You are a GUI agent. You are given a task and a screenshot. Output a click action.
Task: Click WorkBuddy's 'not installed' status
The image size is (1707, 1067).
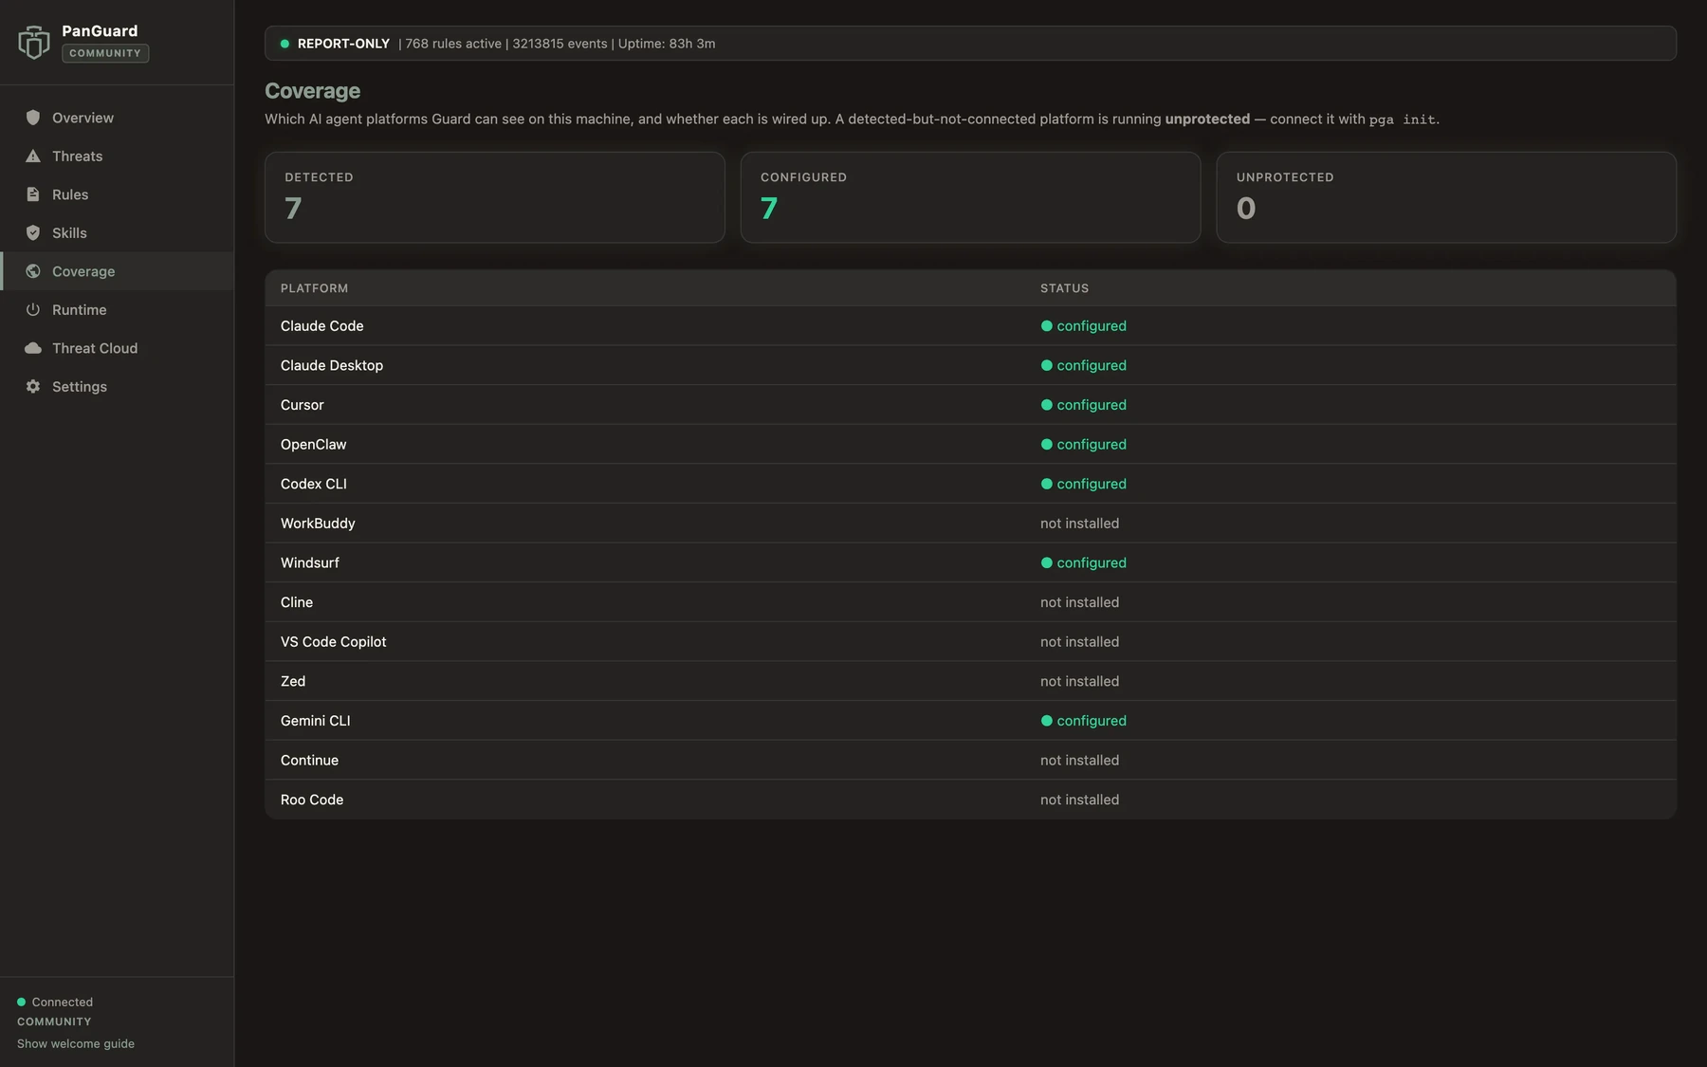[x=1079, y=524]
